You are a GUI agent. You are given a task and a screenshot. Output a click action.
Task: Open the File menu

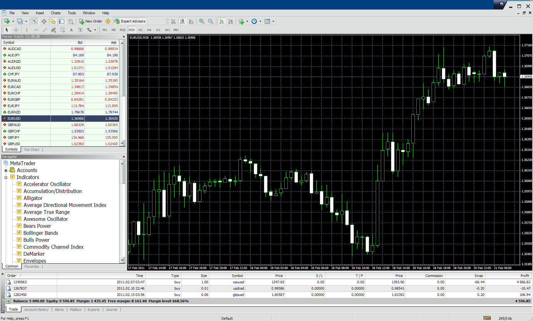[x=12, y=13]
